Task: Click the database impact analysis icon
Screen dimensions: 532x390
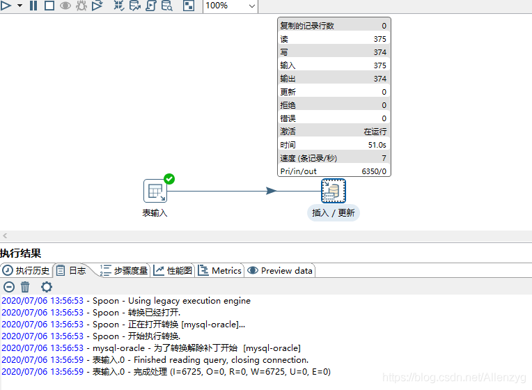Action: point(134,6)
